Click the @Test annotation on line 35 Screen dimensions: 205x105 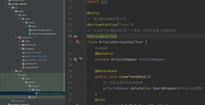pyautogui.click(x=100, y=100)
